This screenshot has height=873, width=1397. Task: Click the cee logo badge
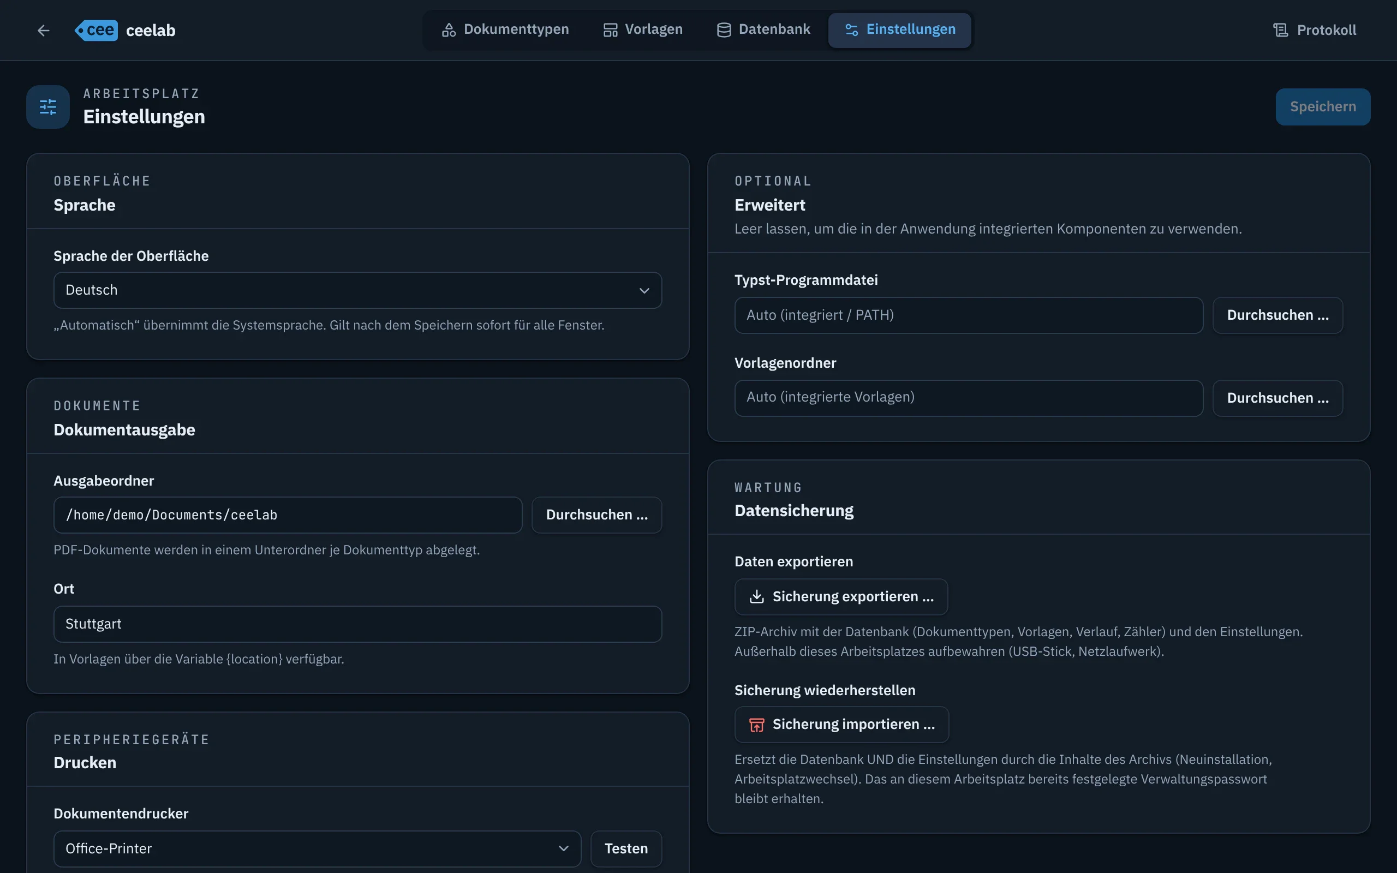96,30
